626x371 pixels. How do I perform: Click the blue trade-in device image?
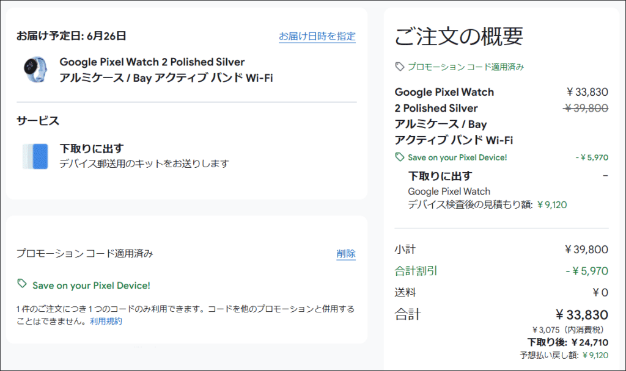pyautogui.click(x=35, y=156)
